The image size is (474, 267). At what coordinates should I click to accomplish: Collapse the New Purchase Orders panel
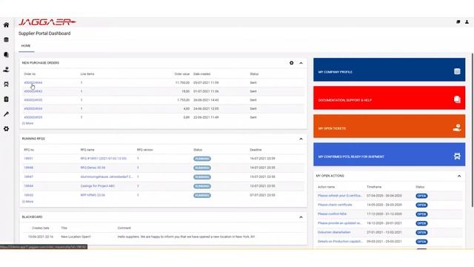301,63
